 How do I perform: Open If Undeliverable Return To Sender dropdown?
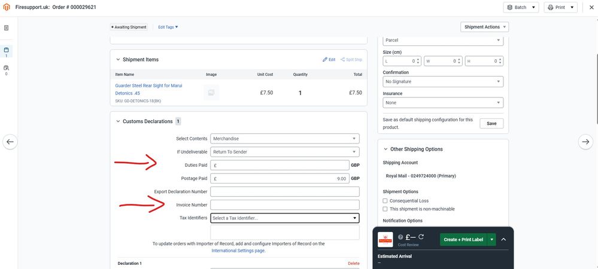click(x=285, y=152)
